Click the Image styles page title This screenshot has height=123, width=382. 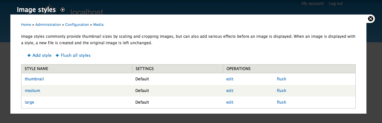36,10
